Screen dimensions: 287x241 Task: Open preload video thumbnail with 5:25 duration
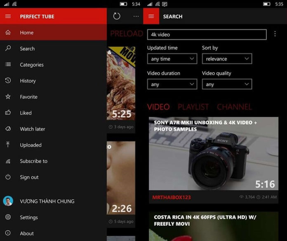tap(121, 84)
